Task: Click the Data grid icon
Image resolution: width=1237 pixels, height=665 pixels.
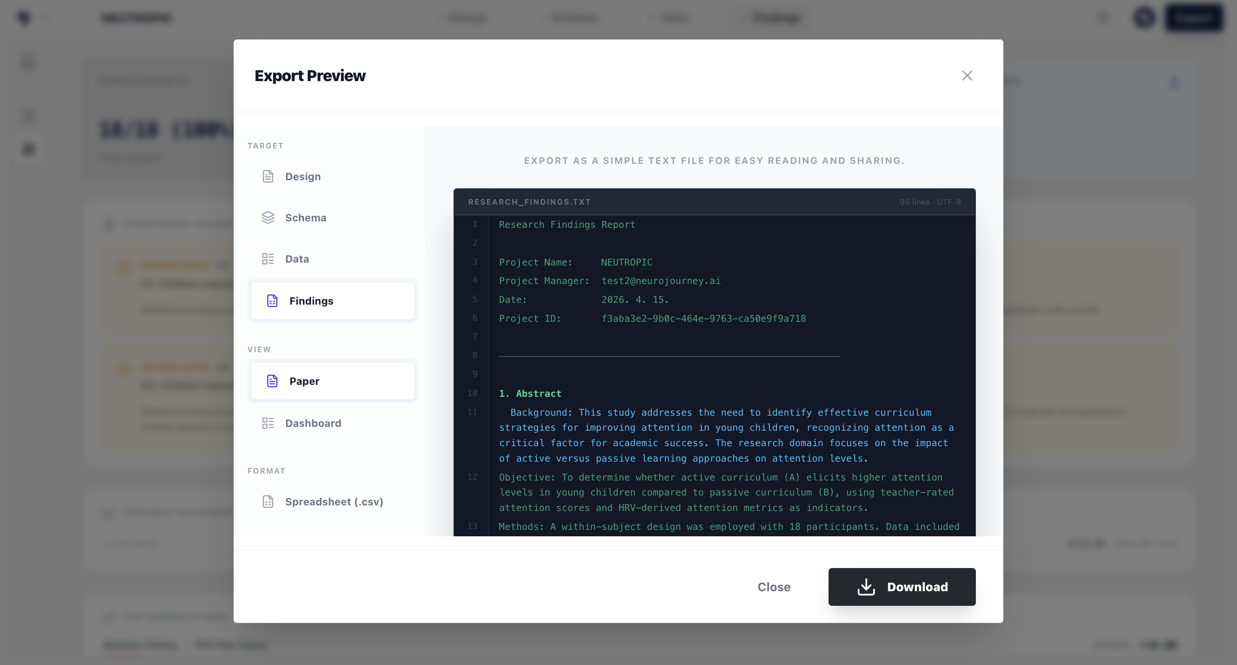Action: click(268, 259)
